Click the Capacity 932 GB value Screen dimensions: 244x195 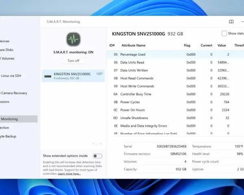tap(181, 169)
